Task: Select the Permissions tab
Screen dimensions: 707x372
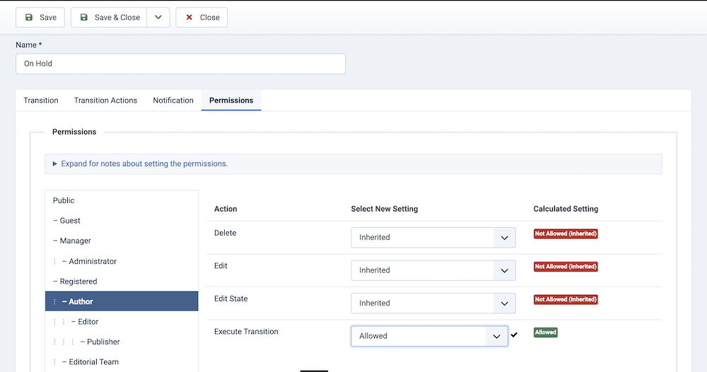Action: point(231,100)
